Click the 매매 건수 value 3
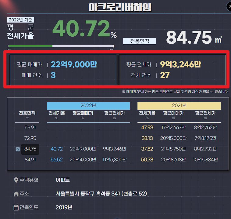Viewport: 231px width, 219px height. (53, 75)
